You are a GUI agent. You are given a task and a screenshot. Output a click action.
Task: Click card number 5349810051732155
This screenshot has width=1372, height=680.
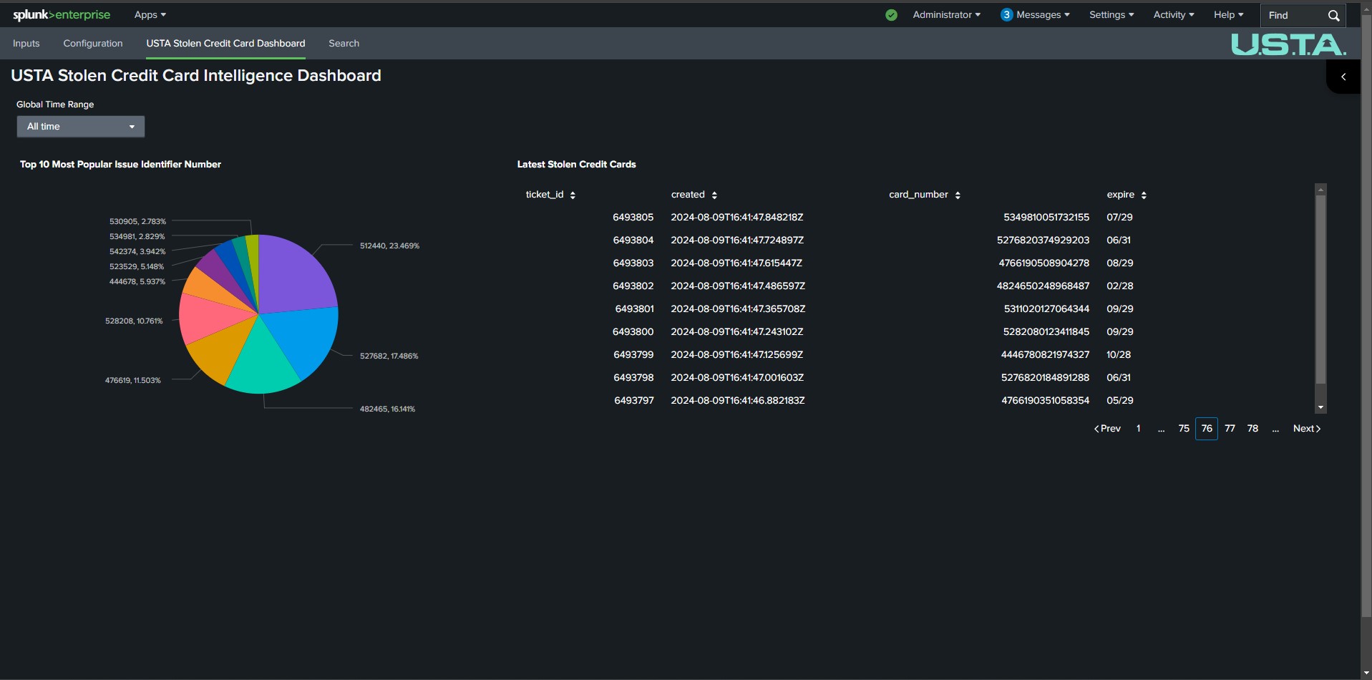coord(1046,218)
